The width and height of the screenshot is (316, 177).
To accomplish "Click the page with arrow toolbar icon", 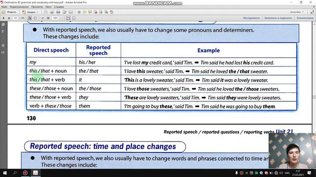I will pyautogui.click(x=101, y=12).
